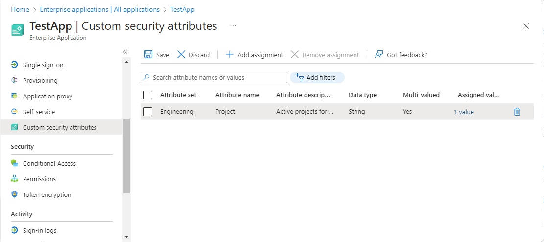Open the Add filters picker

(x=317, y=77)
